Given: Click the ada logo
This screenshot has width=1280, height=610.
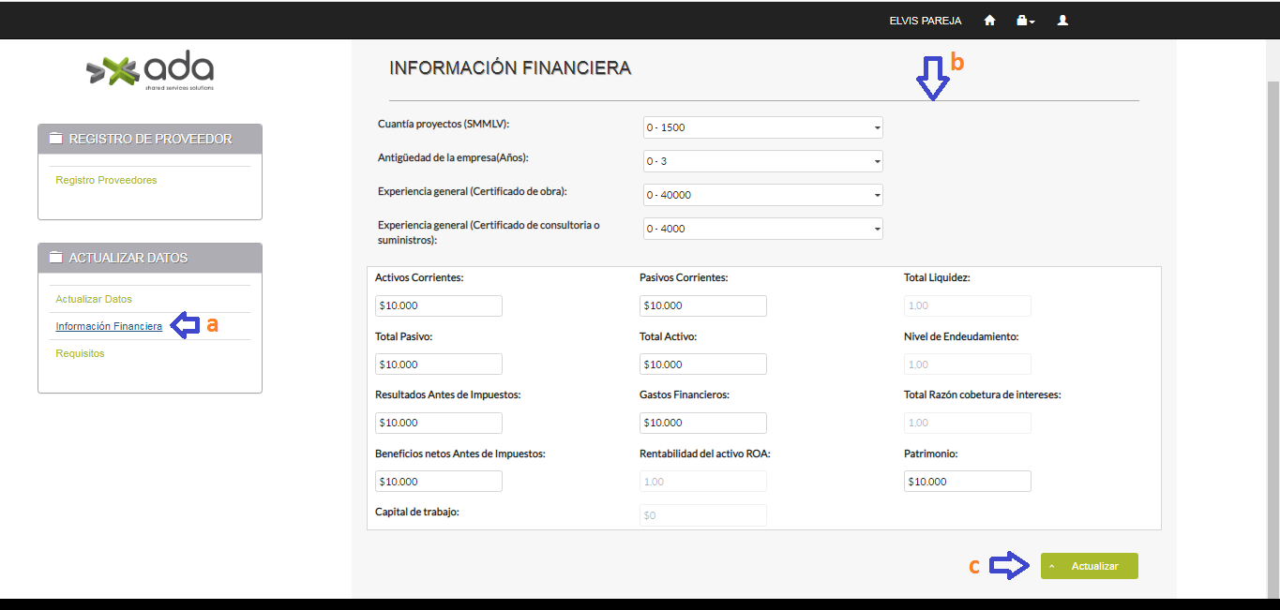Looking at the screenshot, I should [150, 70].
